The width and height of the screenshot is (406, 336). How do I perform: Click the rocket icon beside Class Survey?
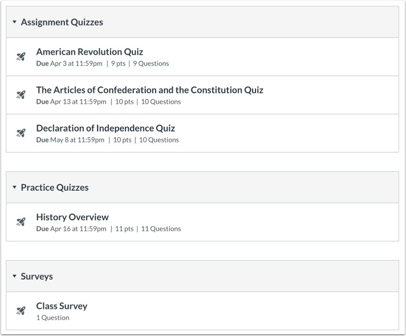tap(21, 310)
